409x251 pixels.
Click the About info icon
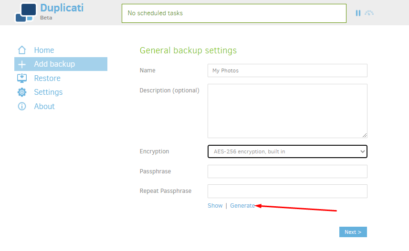tap(22, 106)
